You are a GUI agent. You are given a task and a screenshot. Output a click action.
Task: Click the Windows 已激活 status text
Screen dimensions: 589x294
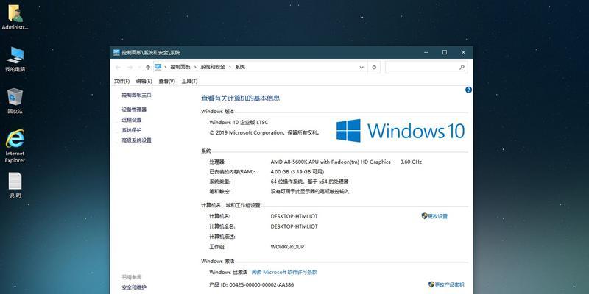click(x=228, y=272)
